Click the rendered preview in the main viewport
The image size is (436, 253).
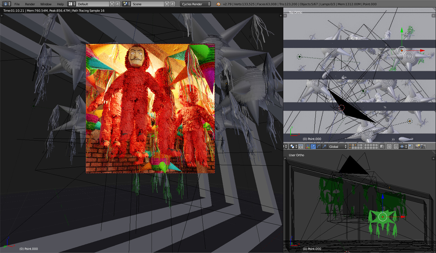pyautogui.click(x=150, y=108)
